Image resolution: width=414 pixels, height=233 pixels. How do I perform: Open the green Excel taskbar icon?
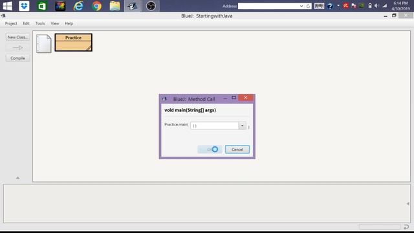42,6
